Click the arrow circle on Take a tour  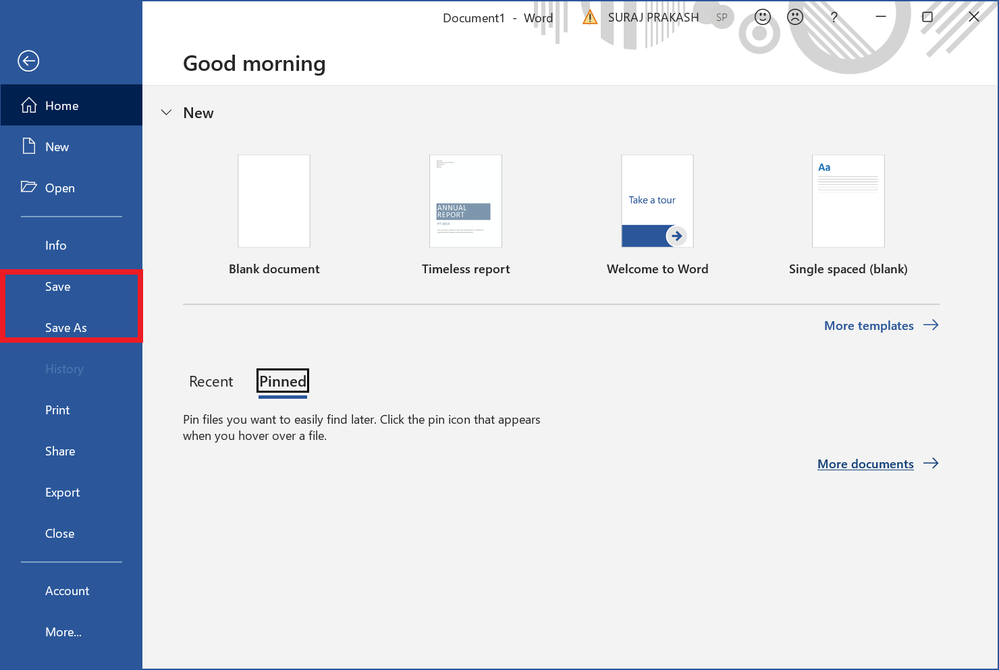point(676,236)
